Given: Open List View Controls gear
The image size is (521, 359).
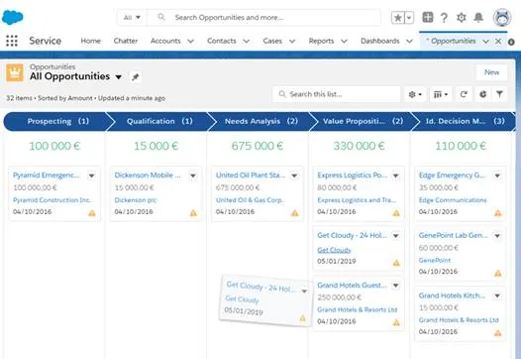Looking at the screenshot, I should tap(415, 94).
